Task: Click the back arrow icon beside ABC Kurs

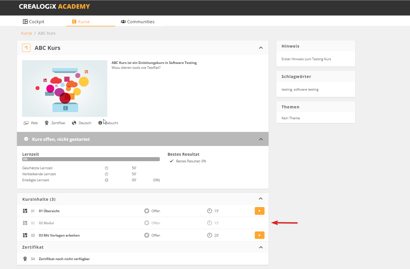Action: 26,48
